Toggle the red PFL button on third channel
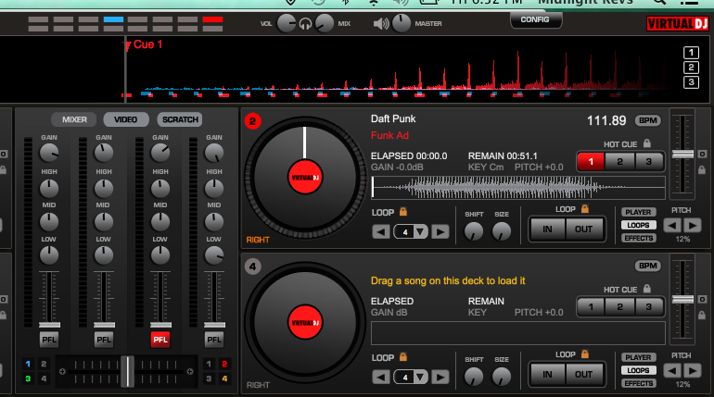The width and height of the screenshot is (714, 397). click(160, 340)
